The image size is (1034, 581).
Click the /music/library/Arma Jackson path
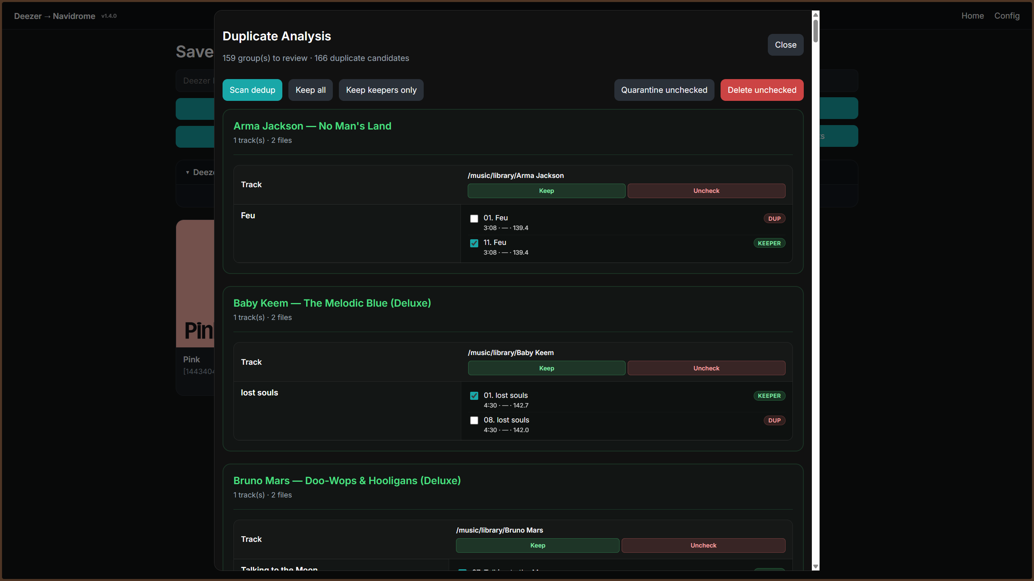(x=516, y=176)
